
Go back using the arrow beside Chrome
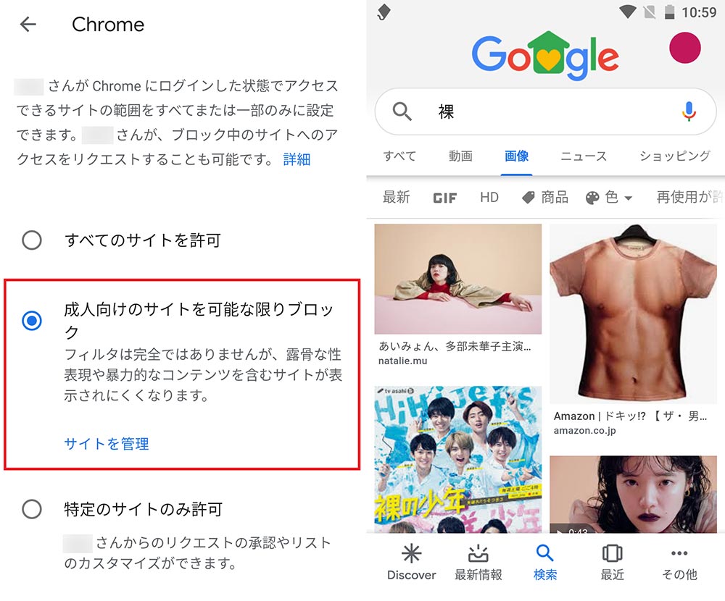tap(28, 24)
